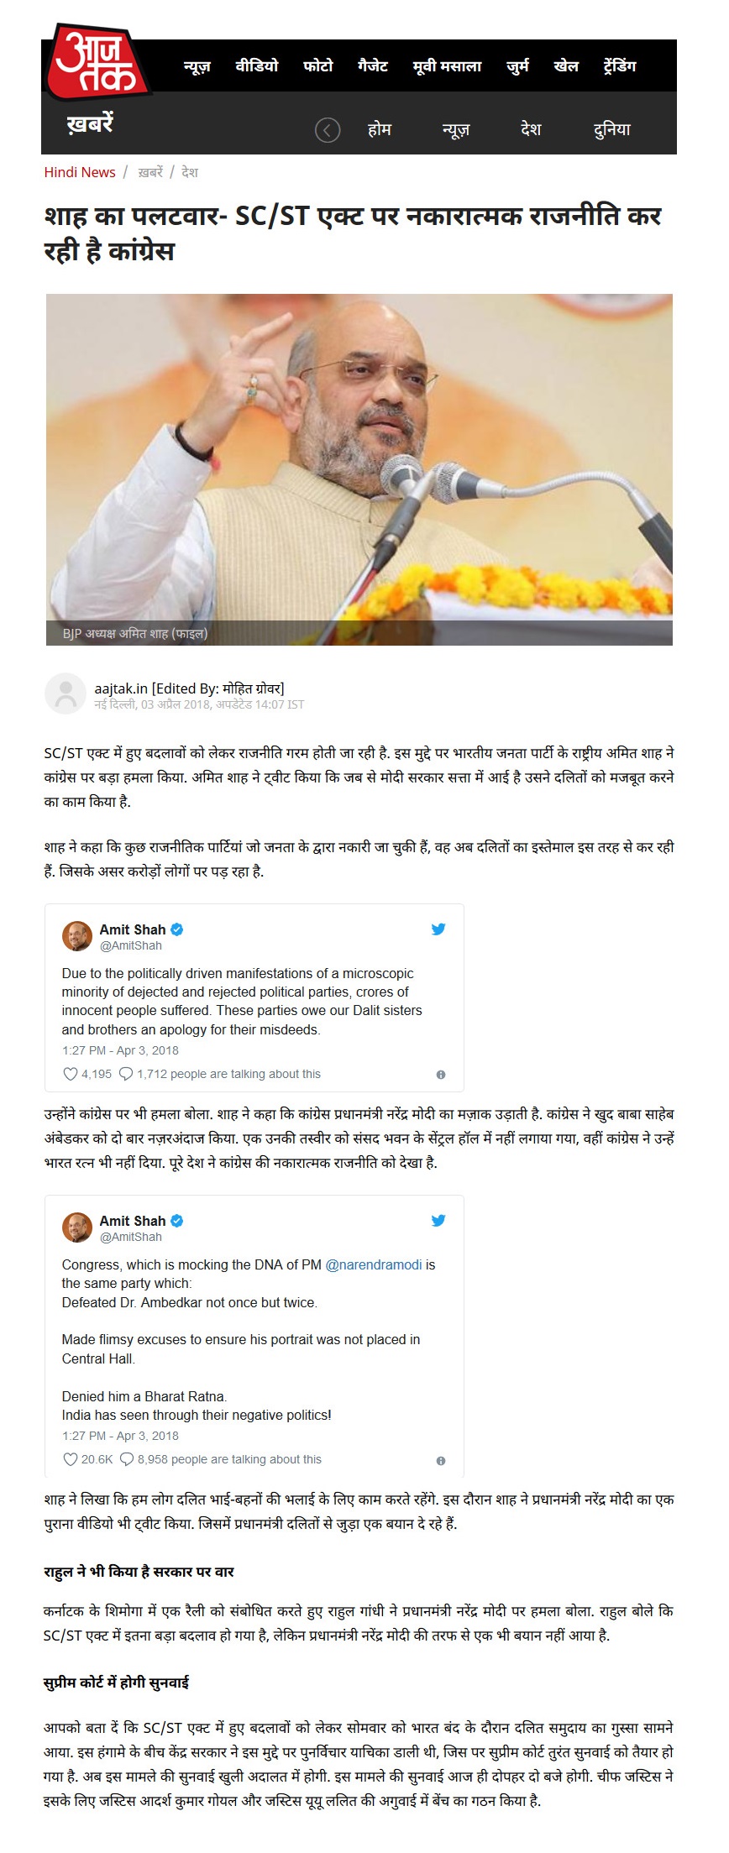Click the @narendramodi mention link
Viewport: 729px width, 1853px height.
pos(374,1264)
